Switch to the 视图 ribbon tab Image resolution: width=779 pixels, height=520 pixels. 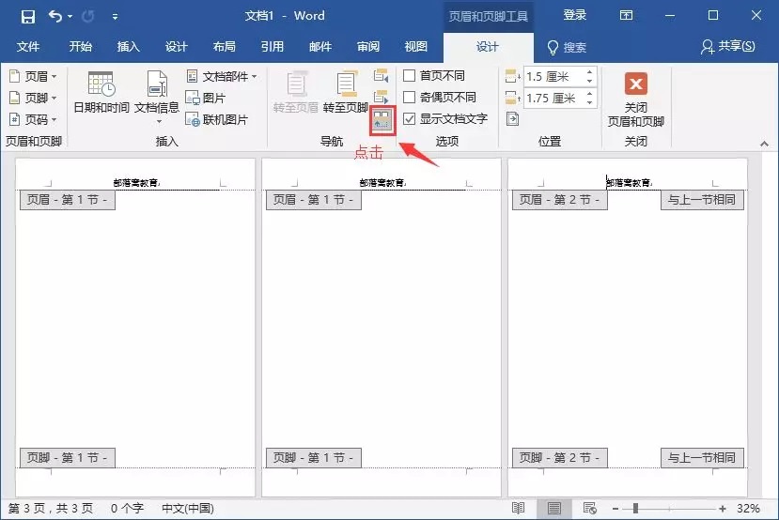click(x=416, y=47)
